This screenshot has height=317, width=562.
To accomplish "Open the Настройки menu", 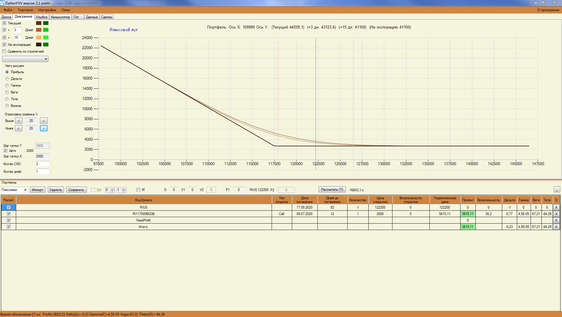I will point(47,10).
